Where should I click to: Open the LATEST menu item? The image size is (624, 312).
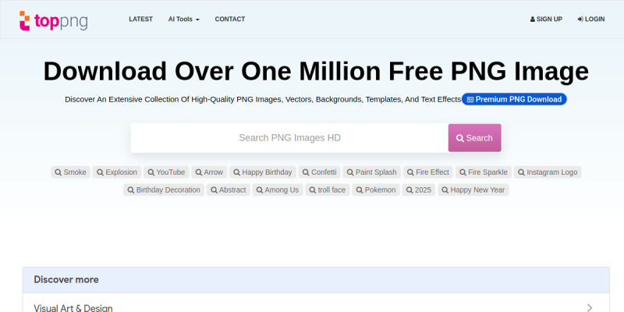(140, 19)
